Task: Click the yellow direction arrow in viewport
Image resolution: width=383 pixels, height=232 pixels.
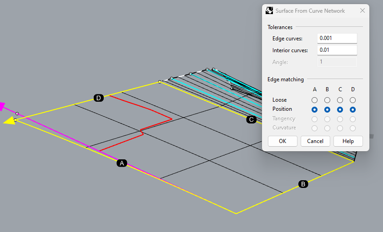Action: pyautogui.click(x=9, y=121)
